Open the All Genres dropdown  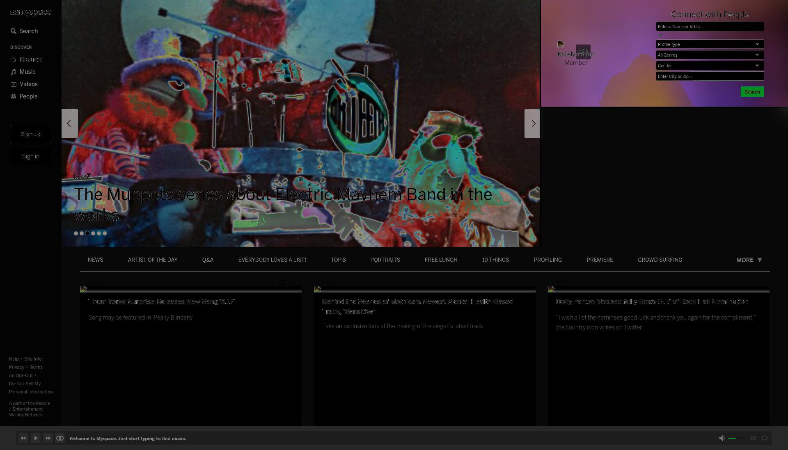(710, 55)
